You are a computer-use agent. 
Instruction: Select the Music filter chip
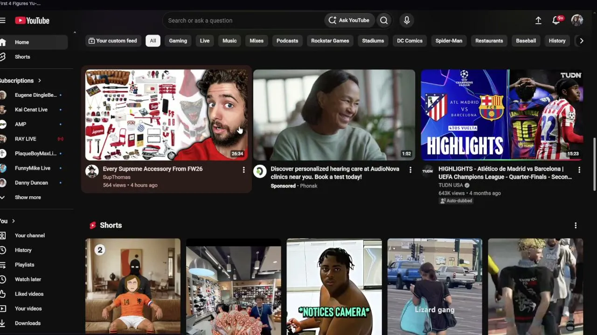pyautogui.click(x=229, y=41)
